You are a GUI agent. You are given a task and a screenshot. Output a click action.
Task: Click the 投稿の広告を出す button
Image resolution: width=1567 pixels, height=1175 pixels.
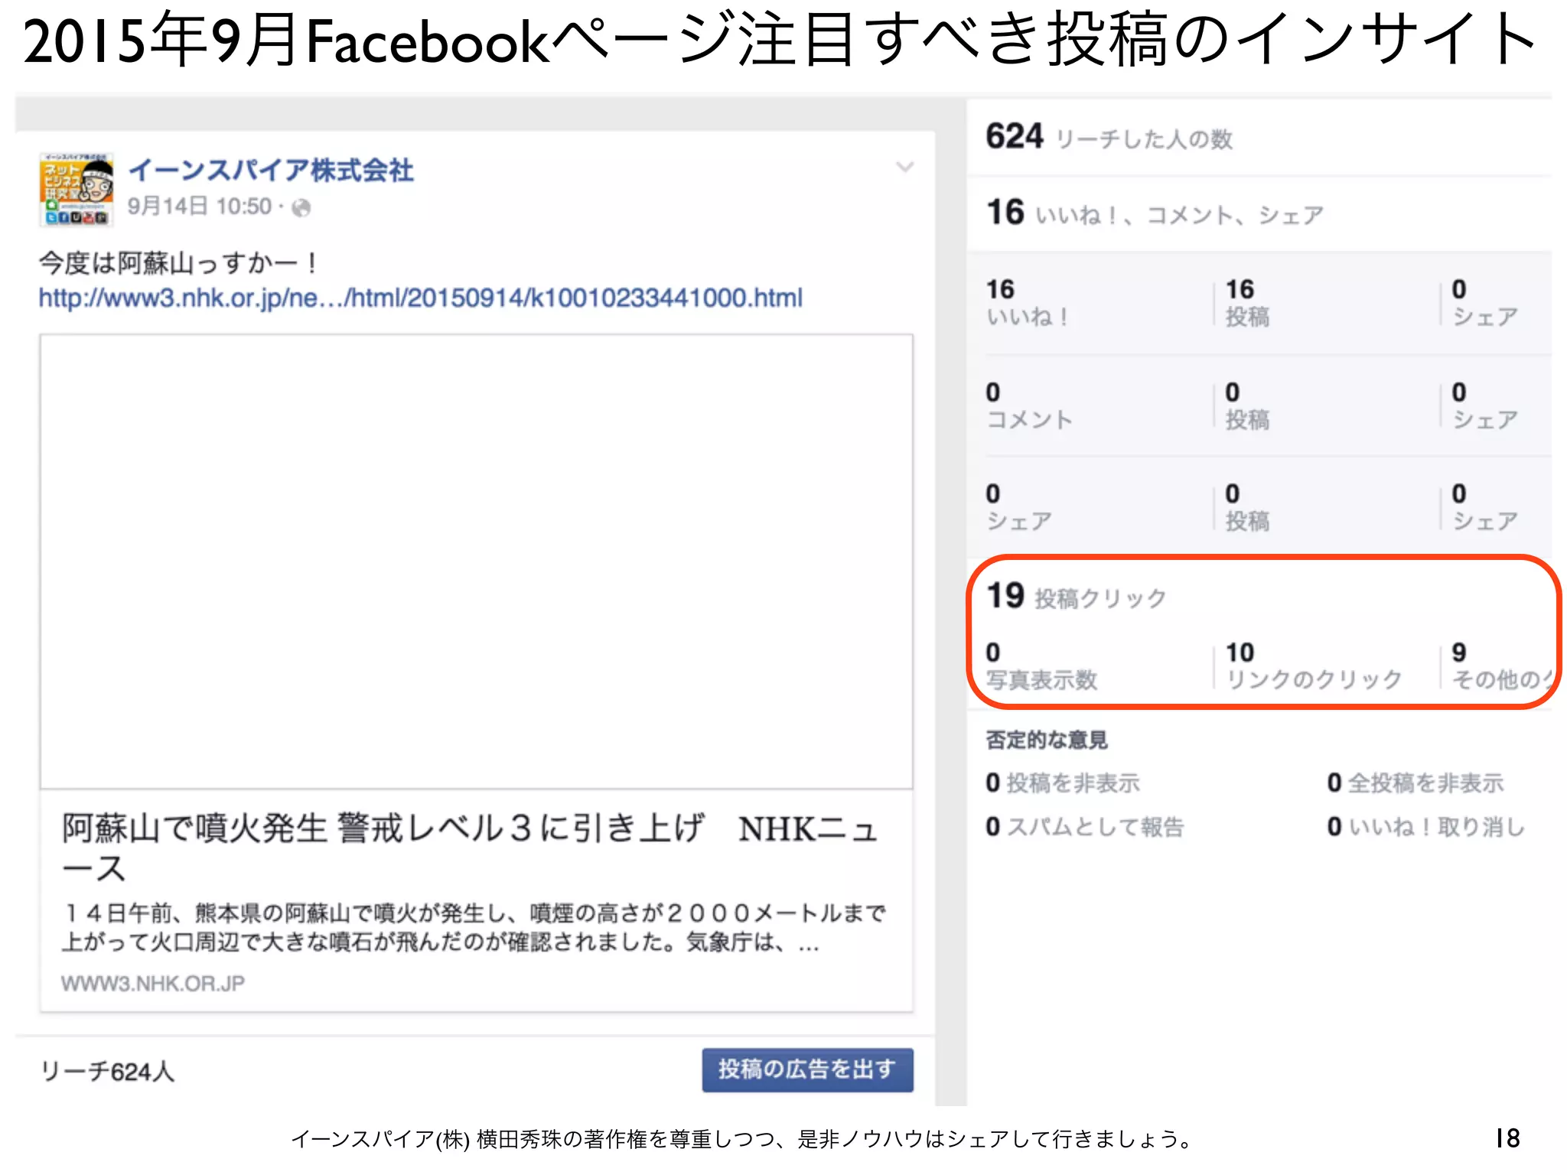(x=807, y=1069)
